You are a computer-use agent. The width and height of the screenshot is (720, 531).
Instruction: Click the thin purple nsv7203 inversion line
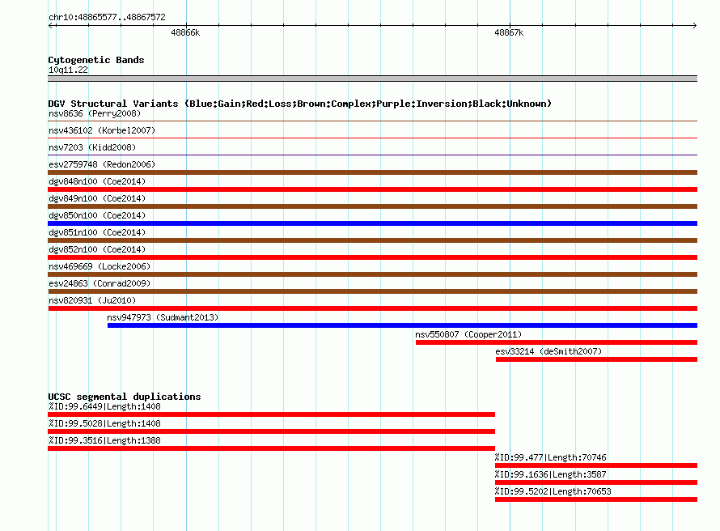[372, 155]
